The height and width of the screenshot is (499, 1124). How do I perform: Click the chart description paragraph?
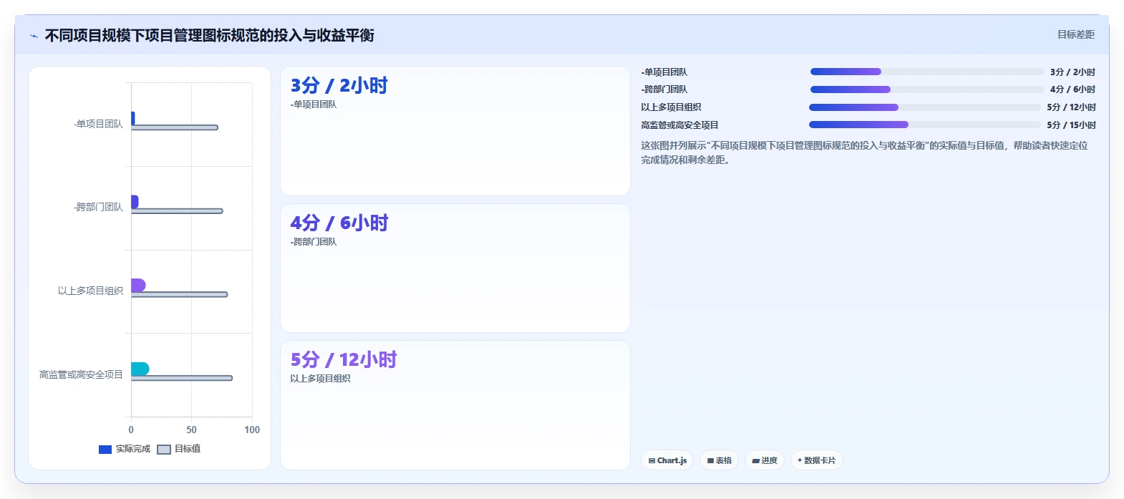coord(864,152)
